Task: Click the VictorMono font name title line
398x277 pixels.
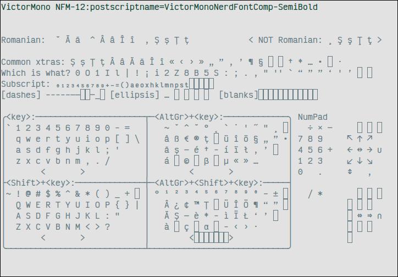Action: tap(159, 7)
